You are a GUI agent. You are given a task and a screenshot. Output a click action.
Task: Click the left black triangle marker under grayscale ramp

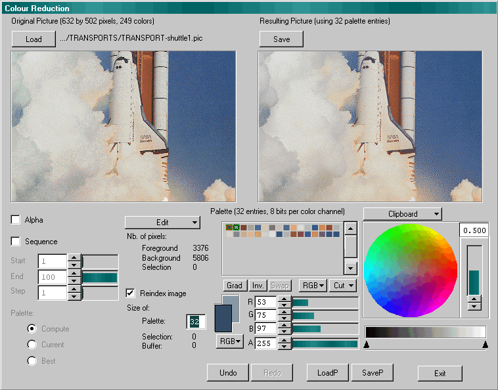(366, 344)
